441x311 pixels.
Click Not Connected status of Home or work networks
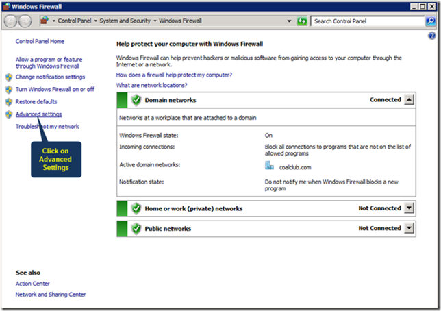pyautogui.click(x=379, y=208)
